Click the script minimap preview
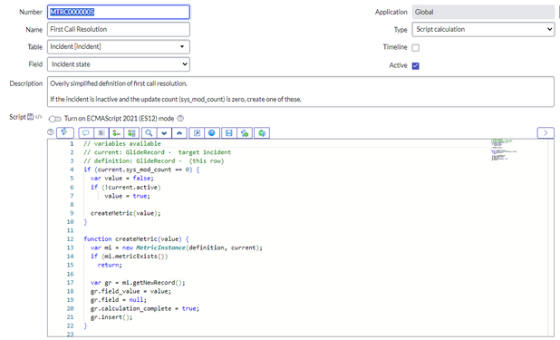This screenshot has width=560, height=340. coord(504,151)
